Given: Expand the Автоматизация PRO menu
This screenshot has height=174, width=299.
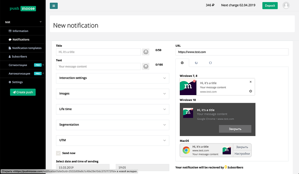Looking at the screenshot, I should point(23,74).
